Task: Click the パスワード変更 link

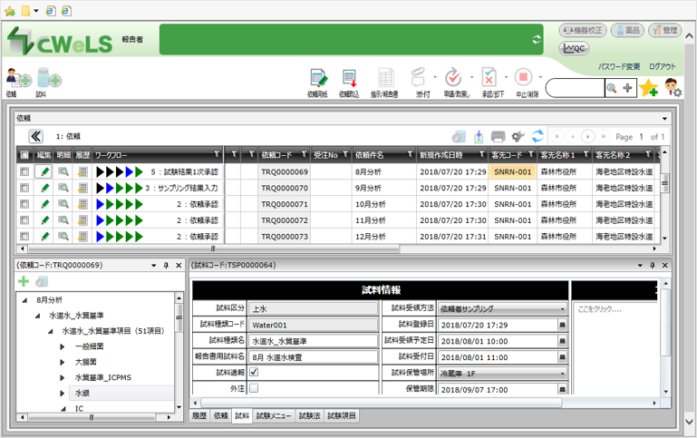Action: (619, 67)
